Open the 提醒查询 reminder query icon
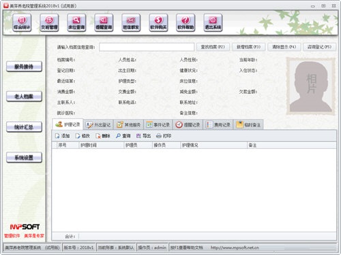341x255 pixels. pyautogui.click(x=104, y=22)
